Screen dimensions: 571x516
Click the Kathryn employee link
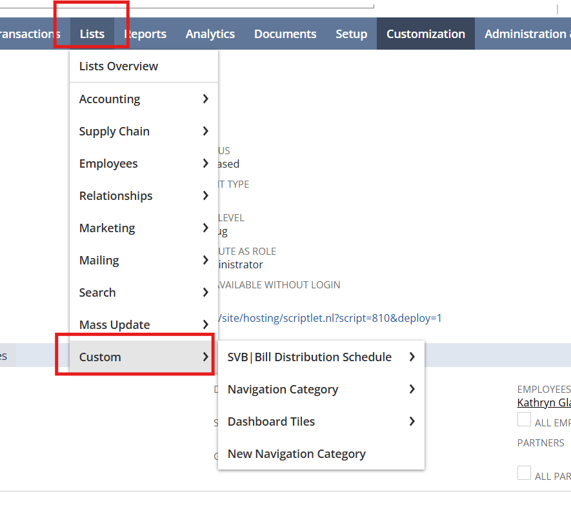coord(543,402)
